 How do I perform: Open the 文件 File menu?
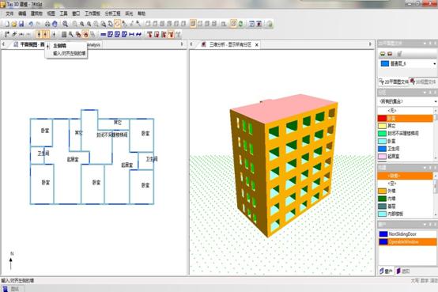(x=9, y=13)
